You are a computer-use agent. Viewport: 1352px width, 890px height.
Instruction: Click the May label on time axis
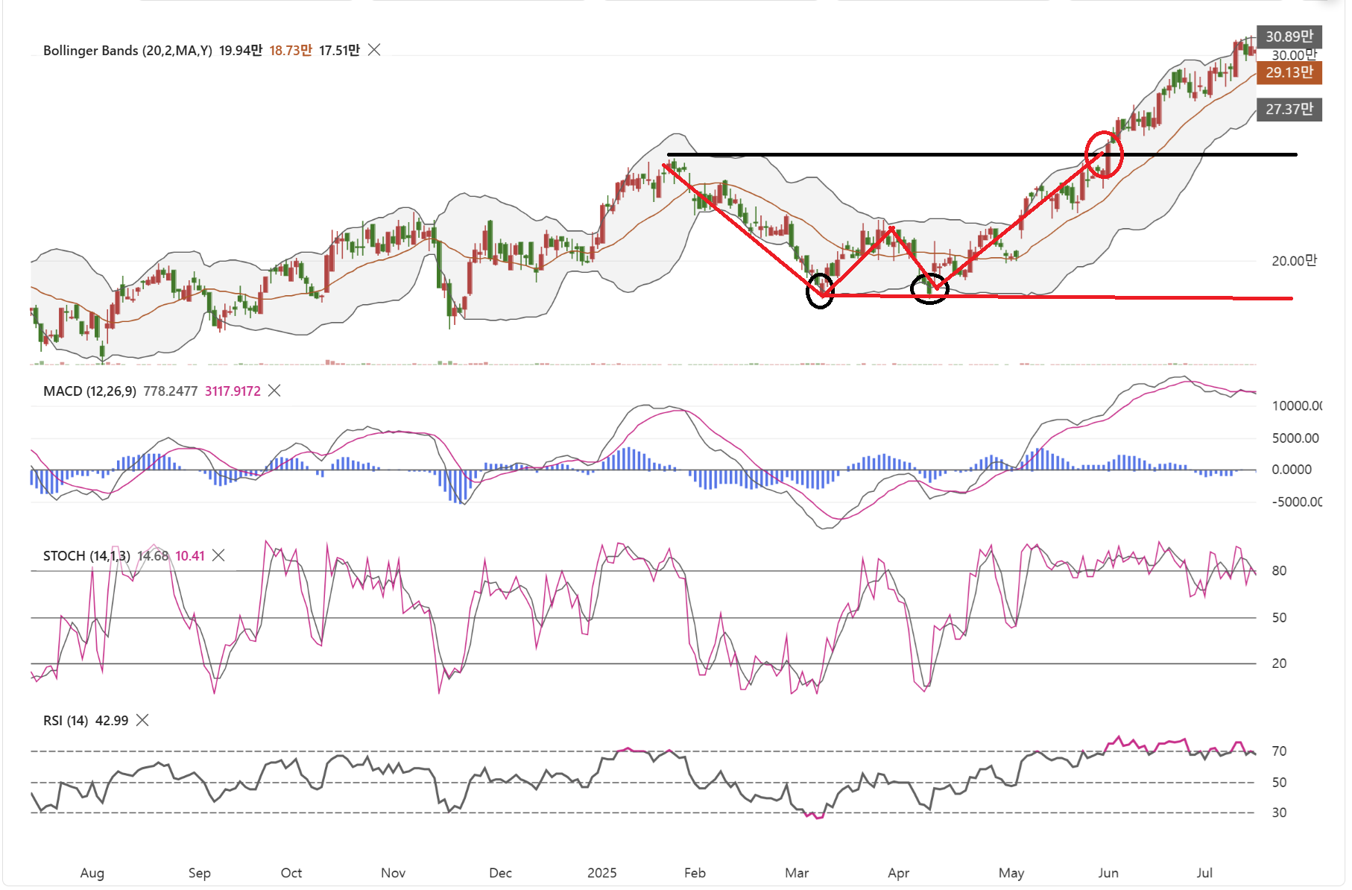[x=1011, y=872]
